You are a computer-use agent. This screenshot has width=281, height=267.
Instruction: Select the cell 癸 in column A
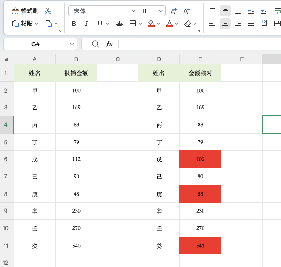(35, 246)
